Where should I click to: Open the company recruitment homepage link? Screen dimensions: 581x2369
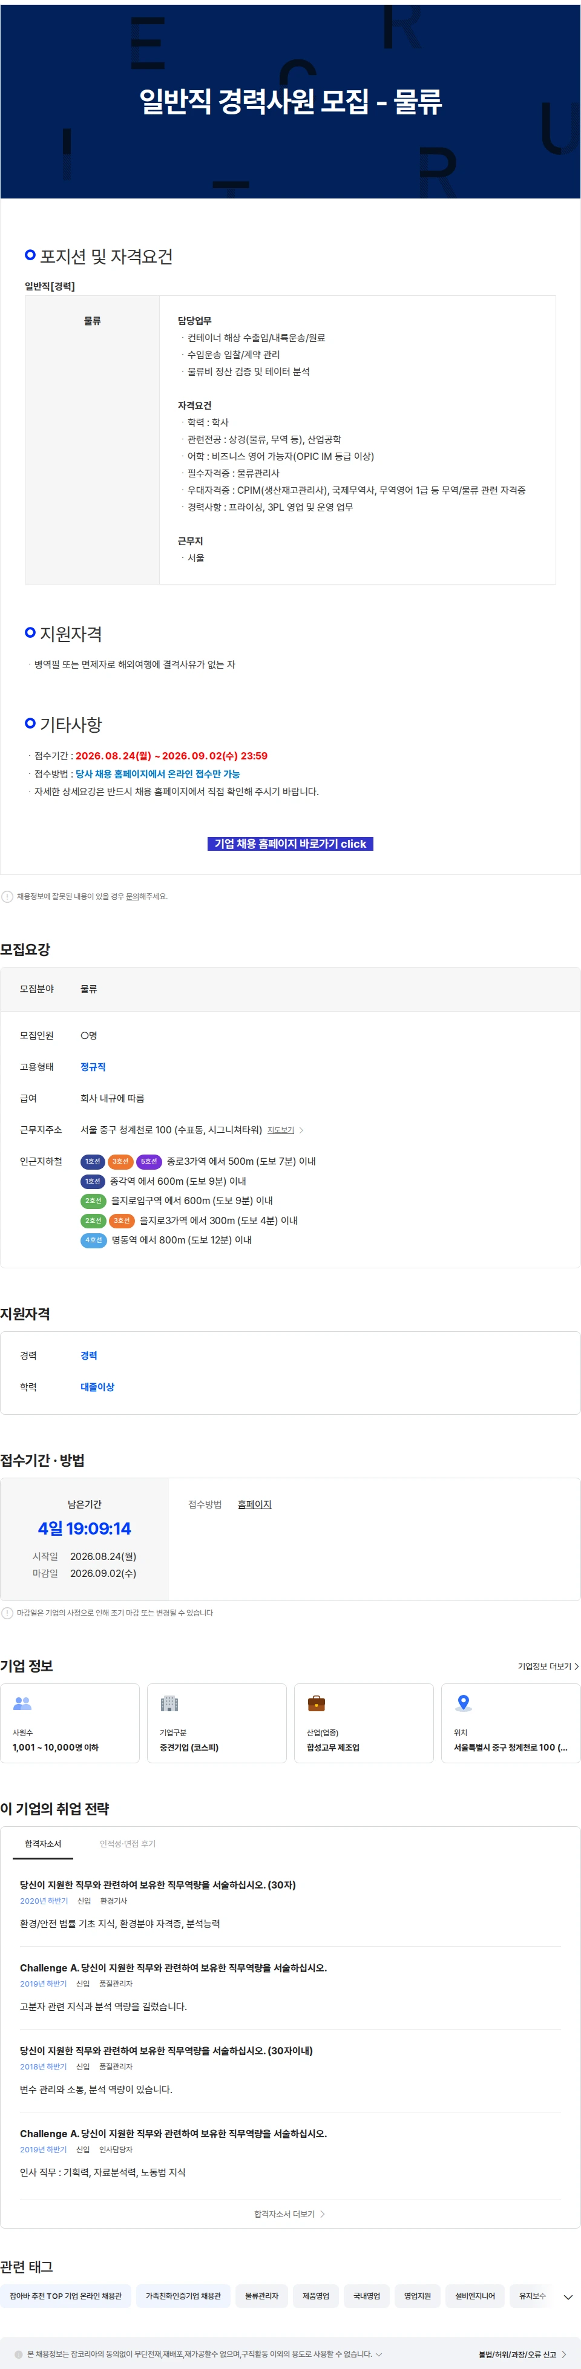290,844
